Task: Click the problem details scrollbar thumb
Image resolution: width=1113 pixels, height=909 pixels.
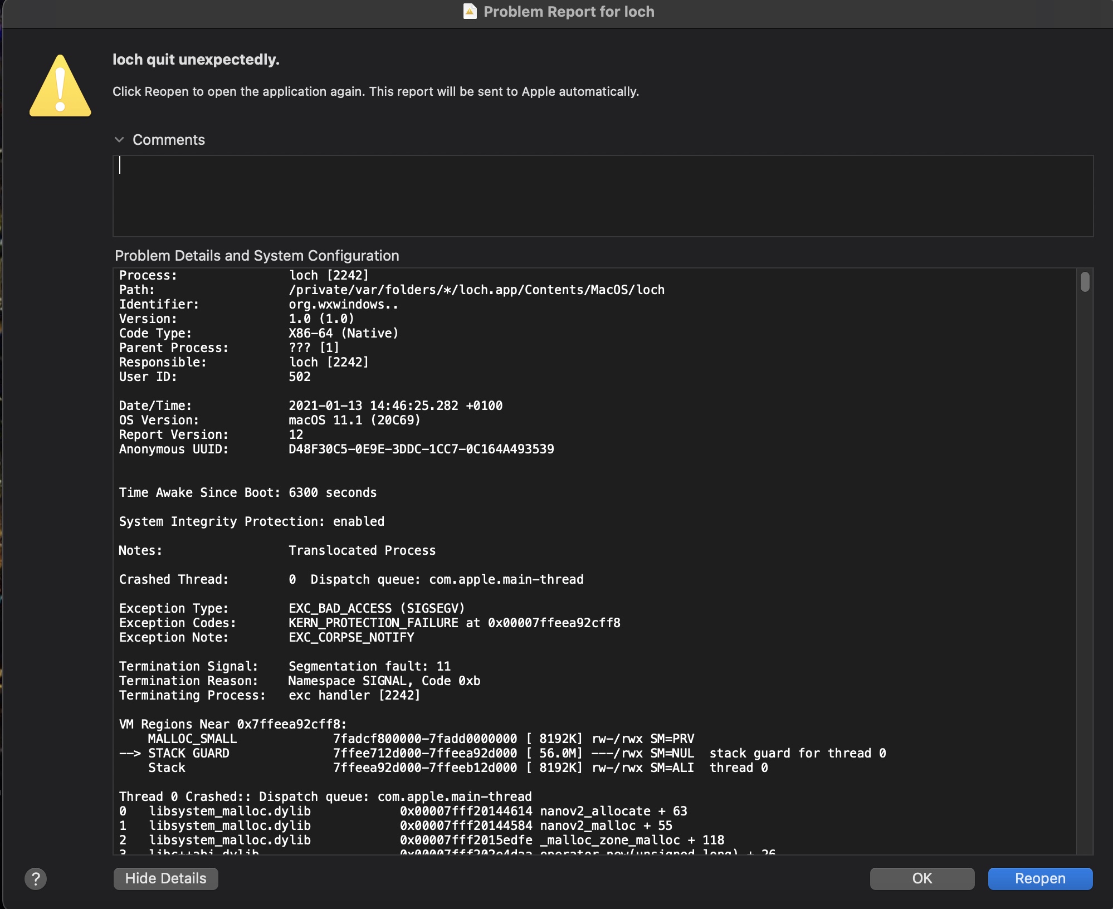Action: point(1085,281)
